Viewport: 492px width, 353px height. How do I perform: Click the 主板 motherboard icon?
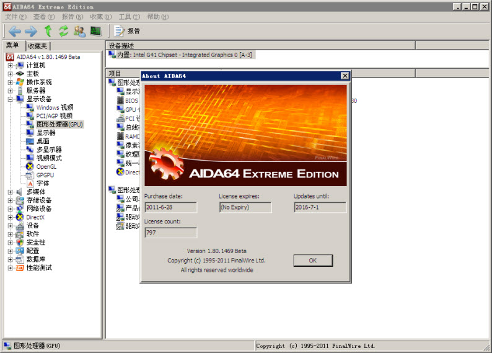point(20,74)
